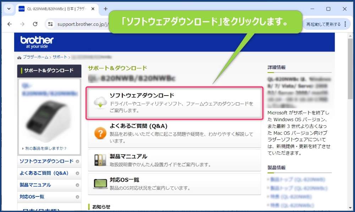Click arrow bullet beside sidebar 対応OS一覧
This screenshot has width=355, height=212.
[x=77, y=197]
